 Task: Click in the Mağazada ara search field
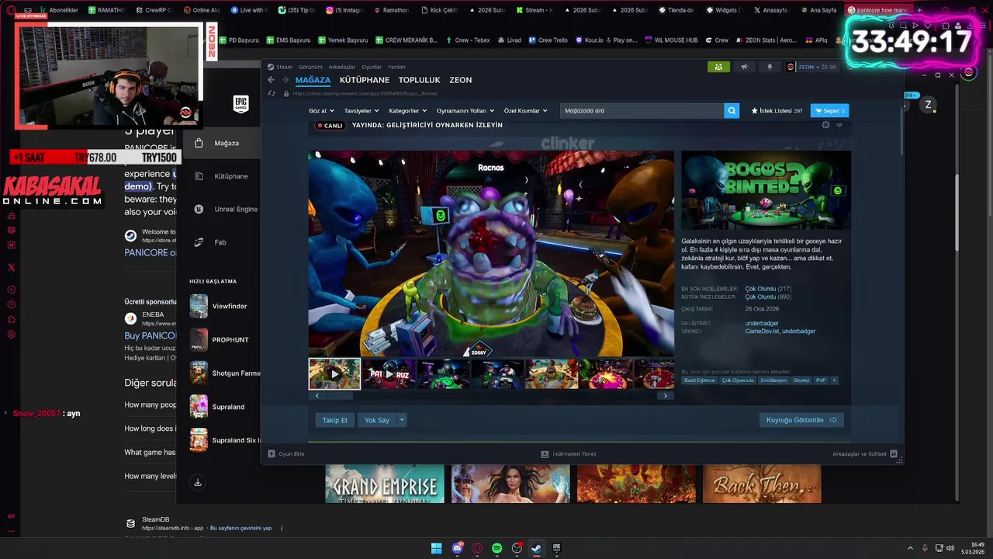(x=642, y=111)
